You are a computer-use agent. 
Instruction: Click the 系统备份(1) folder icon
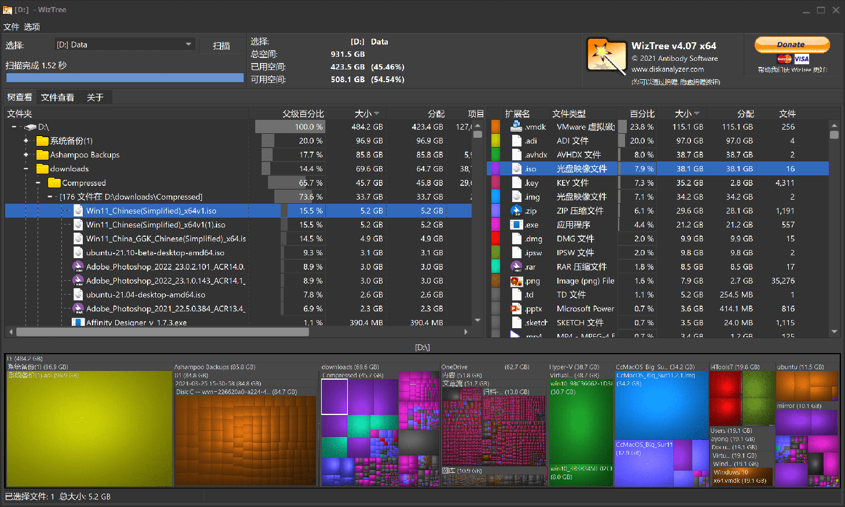(x=42, y=141)
